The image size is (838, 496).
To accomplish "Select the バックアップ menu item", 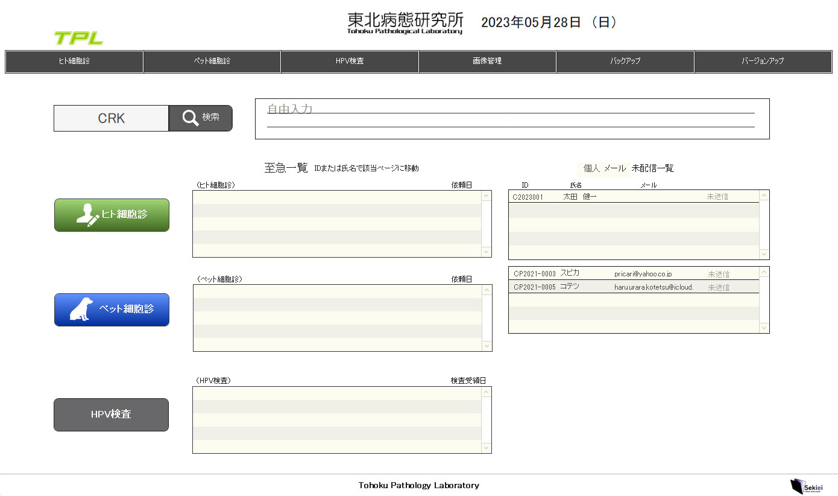I will pos(625,62).
